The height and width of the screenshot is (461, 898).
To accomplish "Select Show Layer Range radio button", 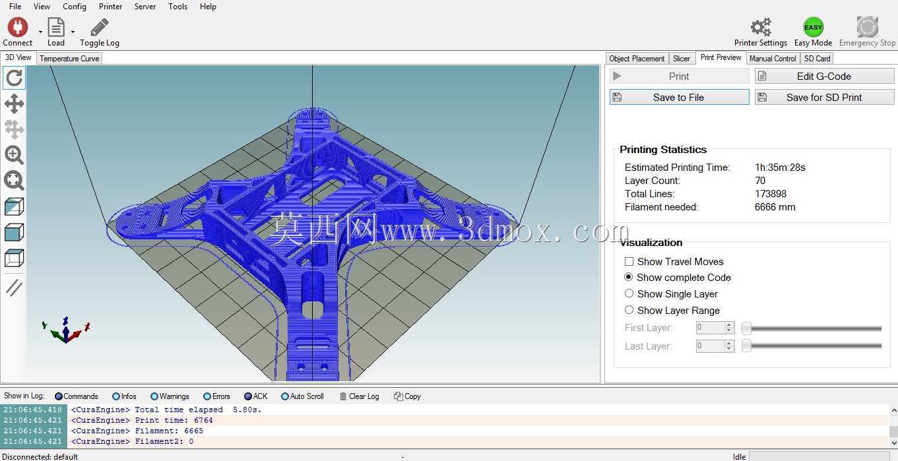I will click(x=629, y=310).
